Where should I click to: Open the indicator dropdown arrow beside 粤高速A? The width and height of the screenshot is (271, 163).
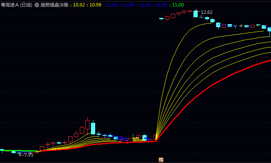click(x=36, y=5)
